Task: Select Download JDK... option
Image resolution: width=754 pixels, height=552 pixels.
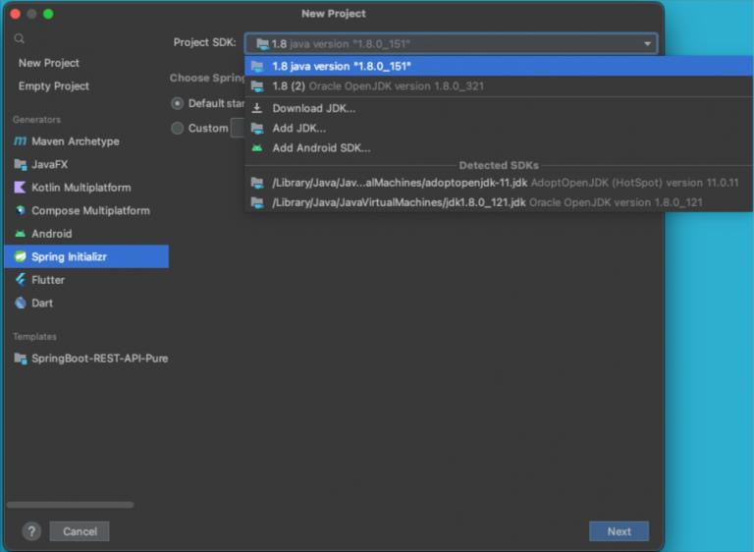Action: (x=499, y=108)
